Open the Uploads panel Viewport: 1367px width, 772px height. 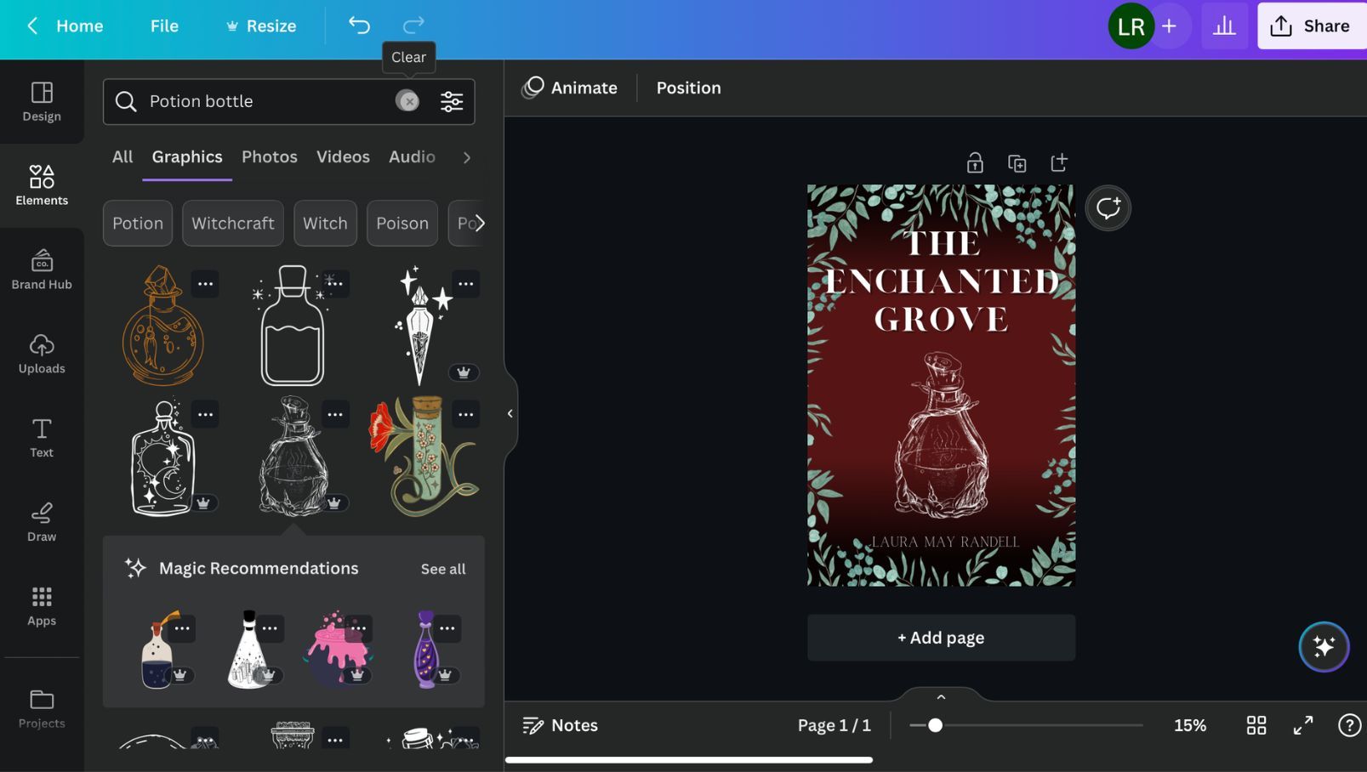click(42, 354)
